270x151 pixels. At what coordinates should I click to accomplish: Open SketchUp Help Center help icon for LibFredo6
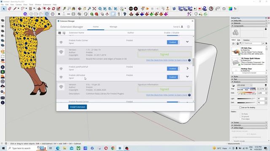pyautogui.click(x=189, y=95)
